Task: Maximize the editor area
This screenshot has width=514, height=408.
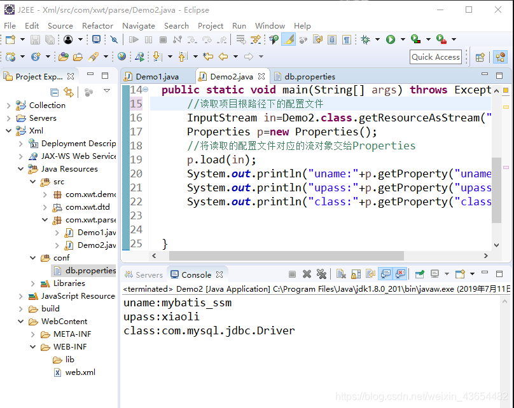Action: (499, 76)
